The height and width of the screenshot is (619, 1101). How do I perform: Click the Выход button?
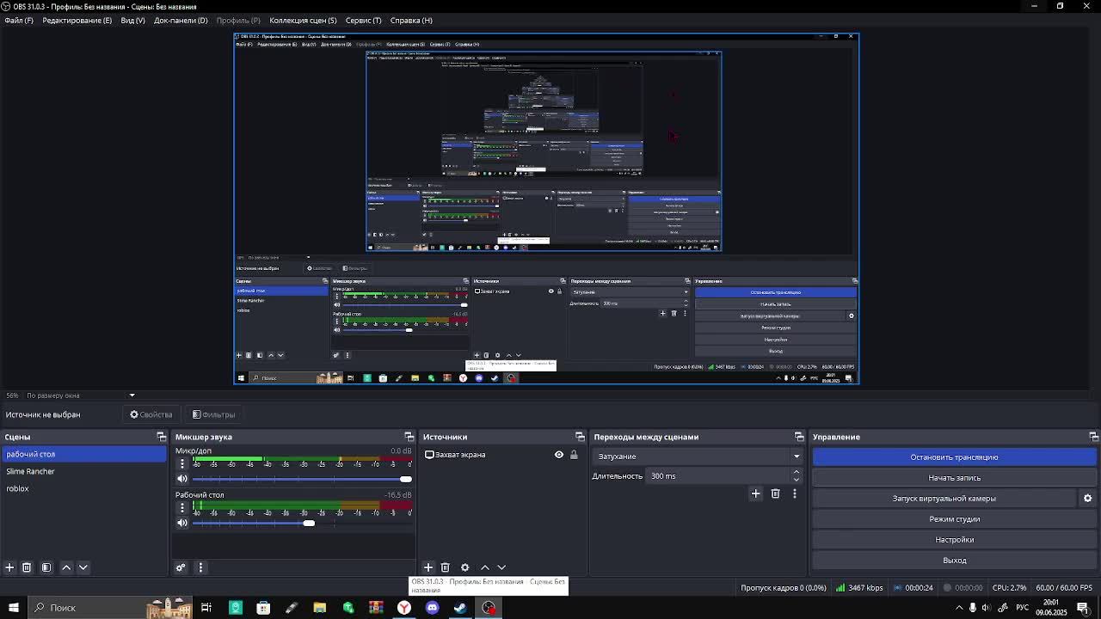coord(955,561)
